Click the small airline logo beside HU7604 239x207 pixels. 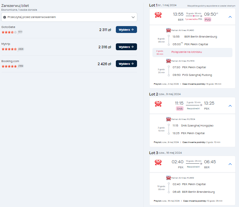169,119
